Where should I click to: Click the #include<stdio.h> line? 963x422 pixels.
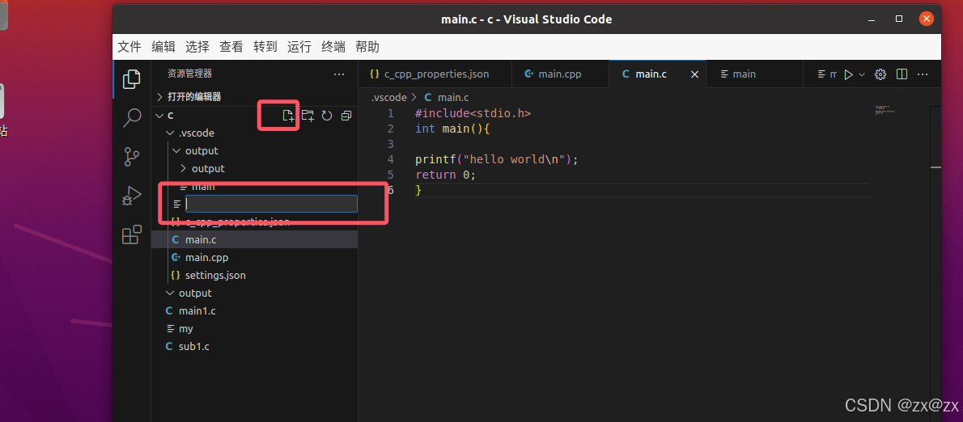pos(473,113)
